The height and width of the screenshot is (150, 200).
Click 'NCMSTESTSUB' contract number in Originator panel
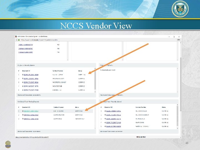pos(57,86)
